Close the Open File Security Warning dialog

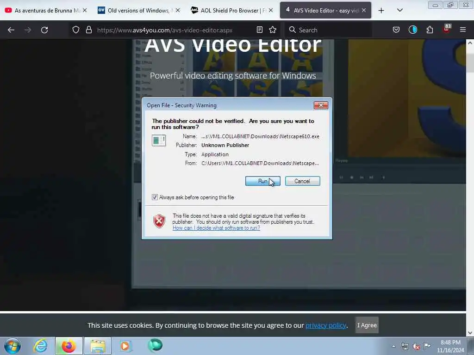tap(321, 105)
